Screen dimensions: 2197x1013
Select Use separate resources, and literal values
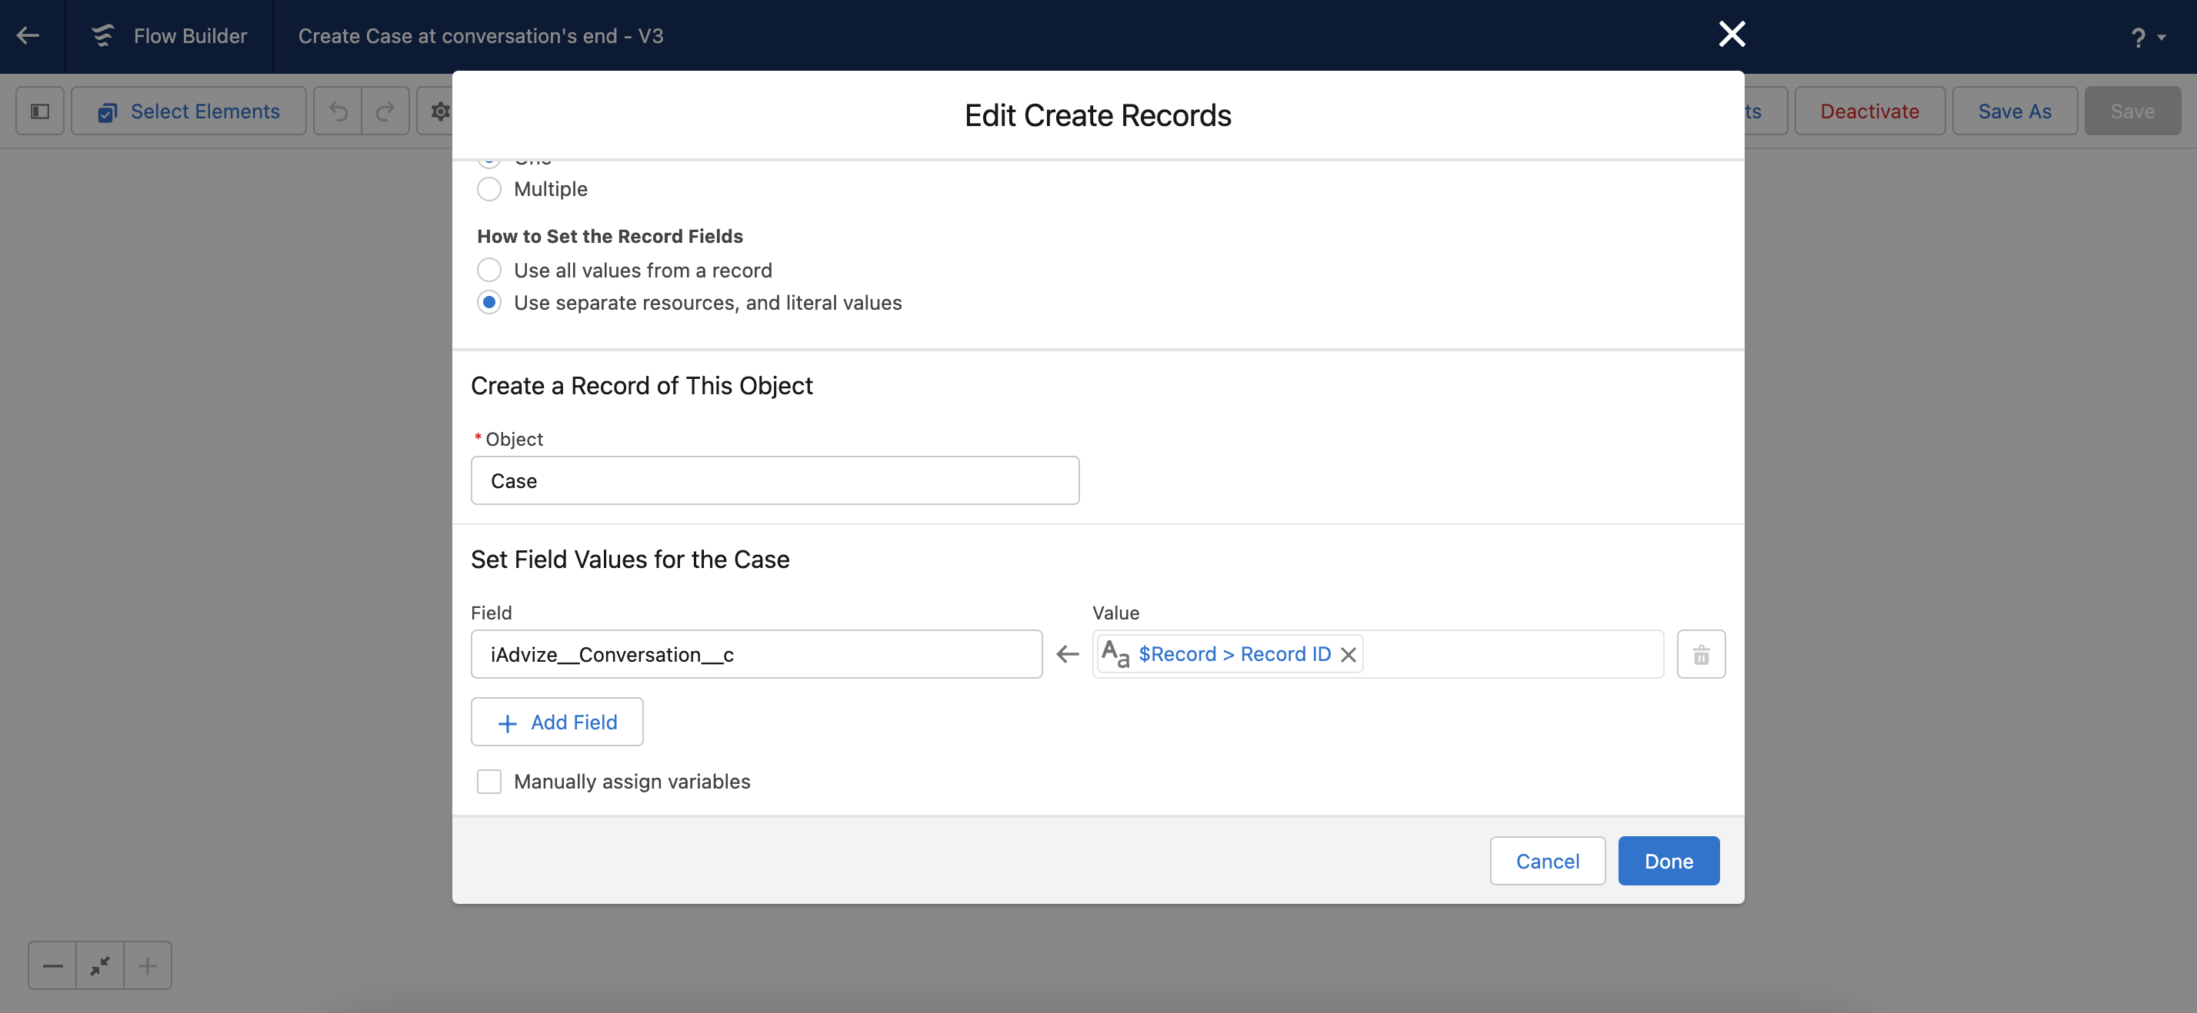point(488,303)
